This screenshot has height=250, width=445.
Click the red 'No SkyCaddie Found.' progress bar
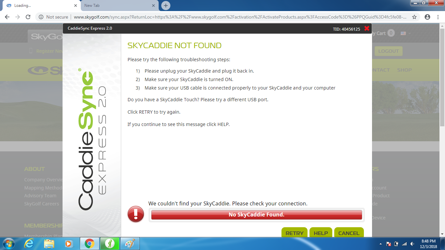(257, 215)
